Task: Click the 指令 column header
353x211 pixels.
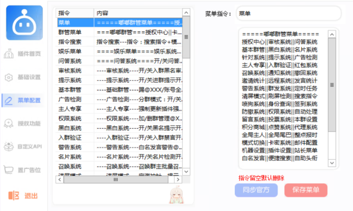Action: tap(74, 13)
